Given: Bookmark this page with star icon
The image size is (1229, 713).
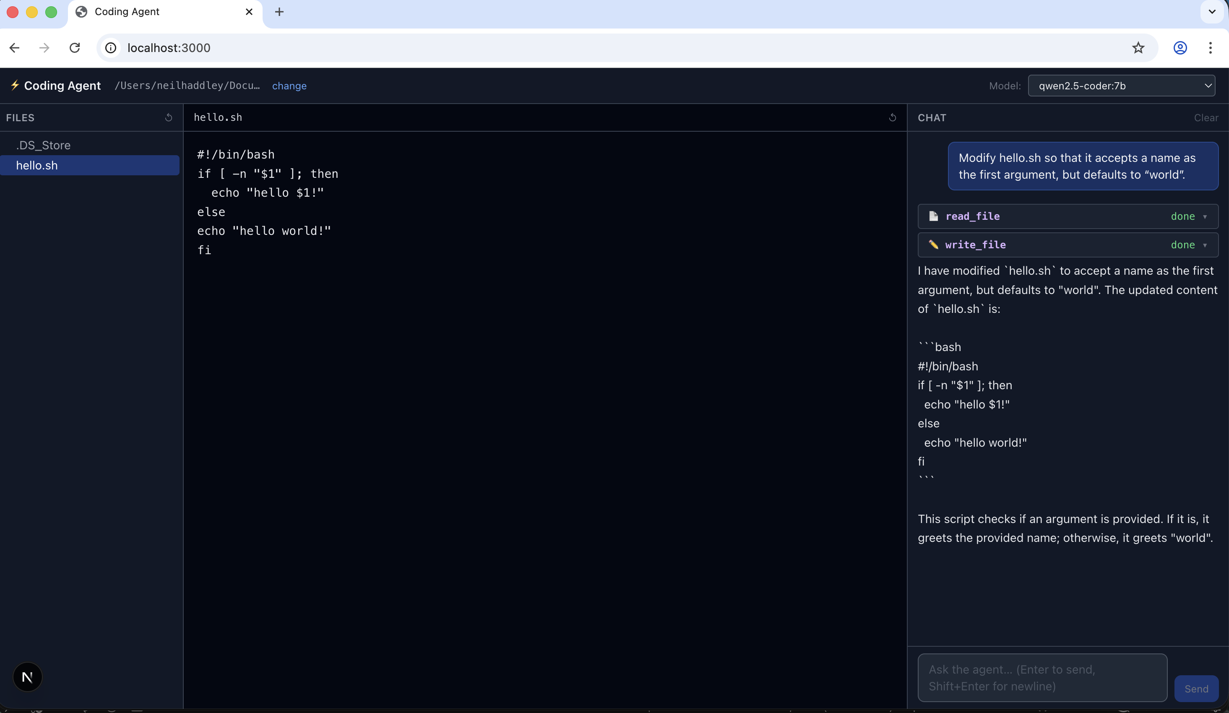Looking at the screenshot, I should point(1138,48).
